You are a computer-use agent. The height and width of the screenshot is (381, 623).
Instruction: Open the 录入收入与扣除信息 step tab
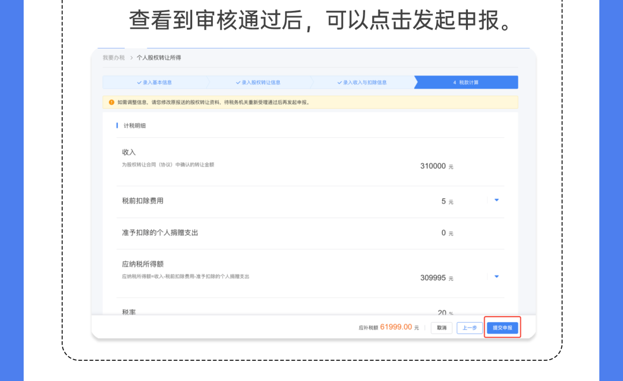coord(362,82)
